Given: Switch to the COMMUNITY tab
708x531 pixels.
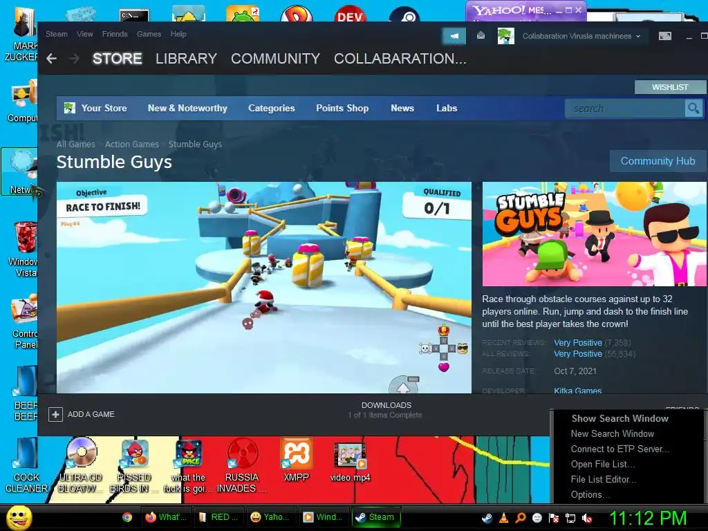Looking at the screenshot, I should (x=275, y=59).
